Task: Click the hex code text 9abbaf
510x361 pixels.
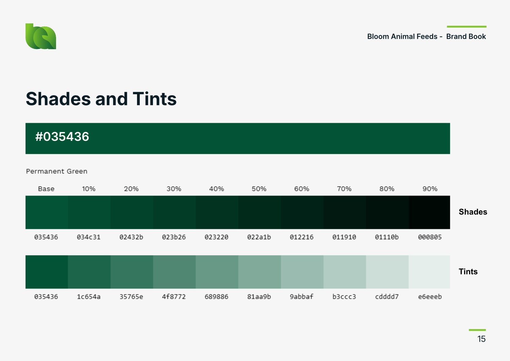Action: [302, 297]
